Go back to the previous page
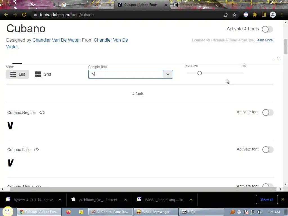 pos(6,15)
